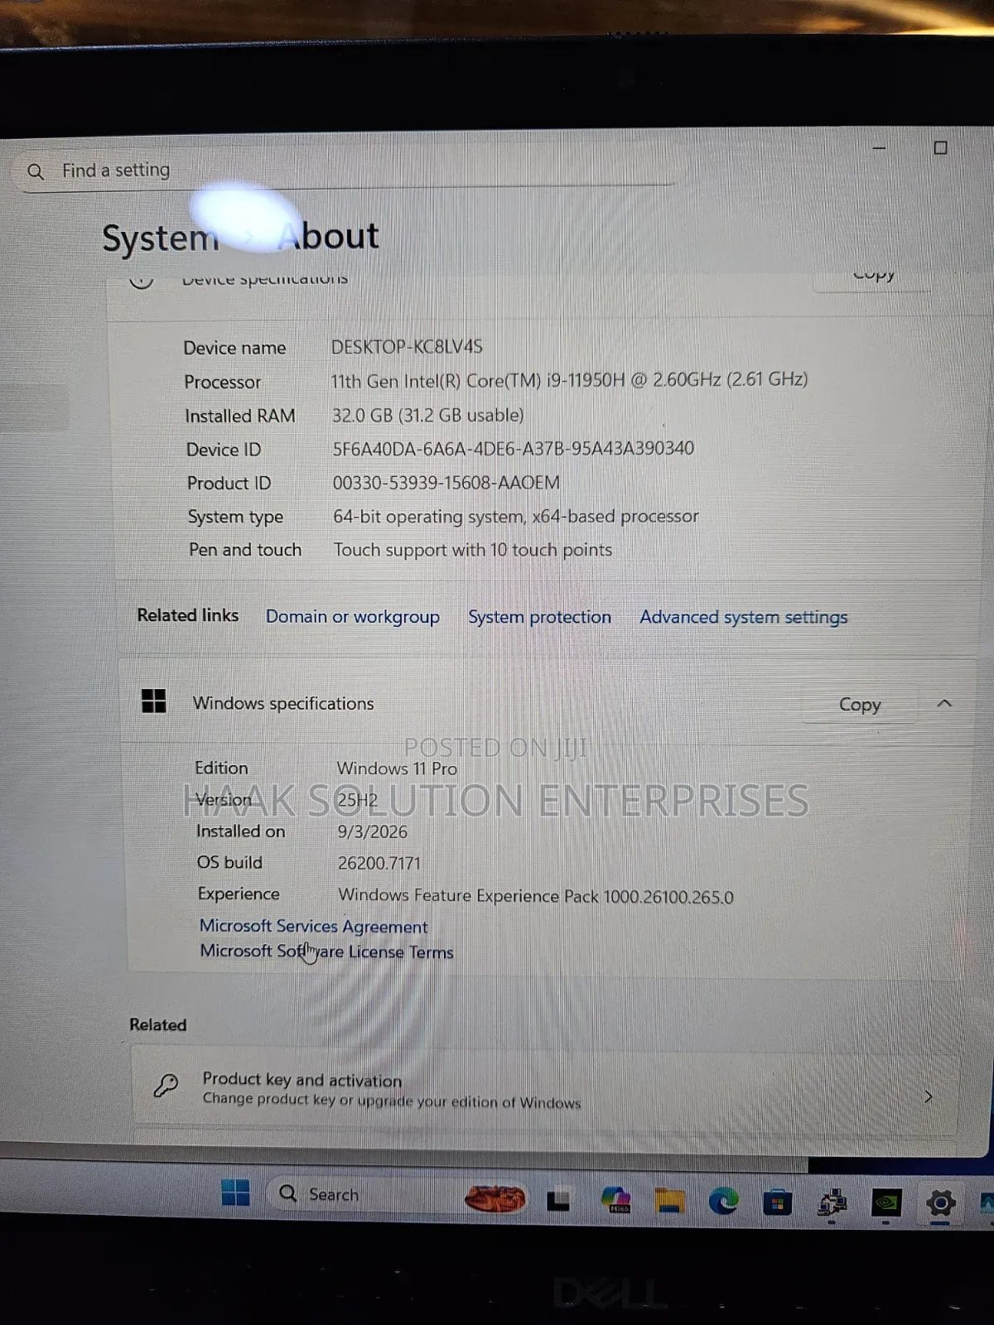
Task: Select the Installed on date 9/3/2026
Action: 373,831
